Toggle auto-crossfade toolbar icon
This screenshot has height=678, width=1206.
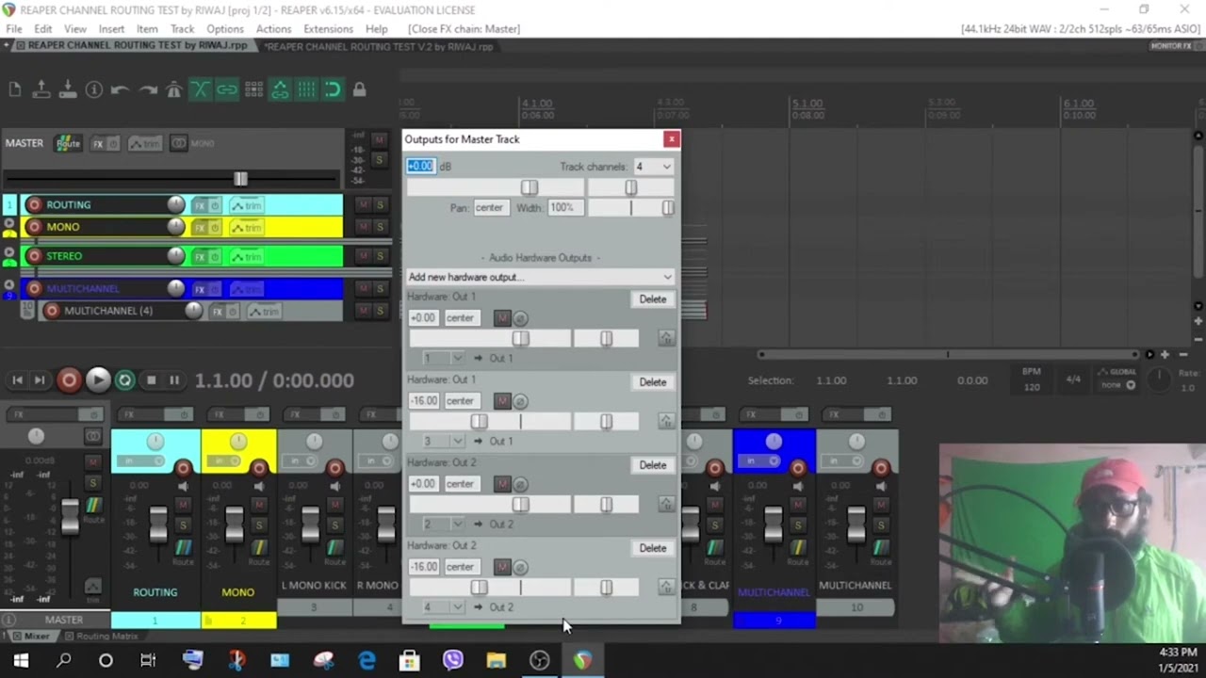[x=200, y=89]
